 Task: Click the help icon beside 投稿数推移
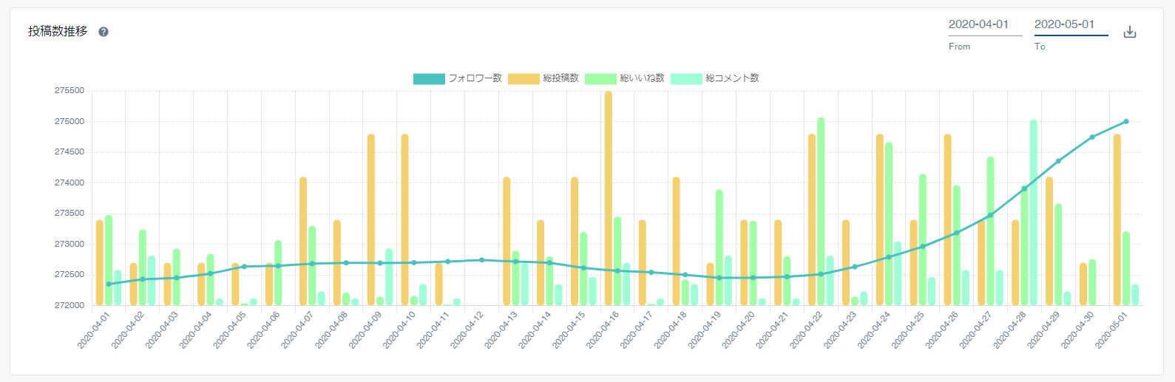[x=104, y=32]
